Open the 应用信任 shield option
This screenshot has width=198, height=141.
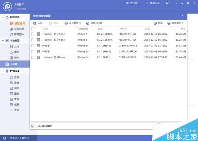click(x=133, y=3)
